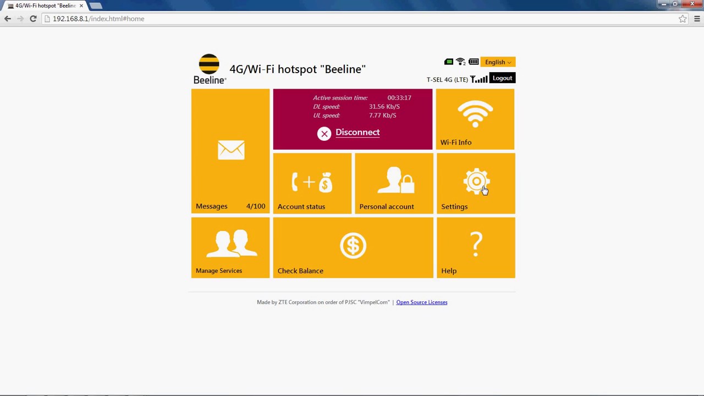Reload the page with refresh icon

pos(33,19)
